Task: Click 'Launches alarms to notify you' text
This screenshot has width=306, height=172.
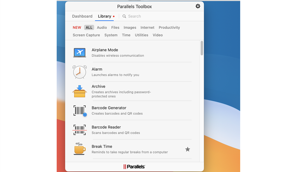Action: 115,75
